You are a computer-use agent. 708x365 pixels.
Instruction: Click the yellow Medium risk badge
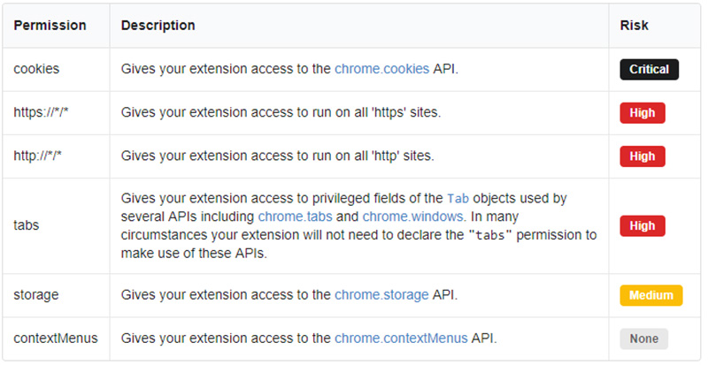pos(650,295)
